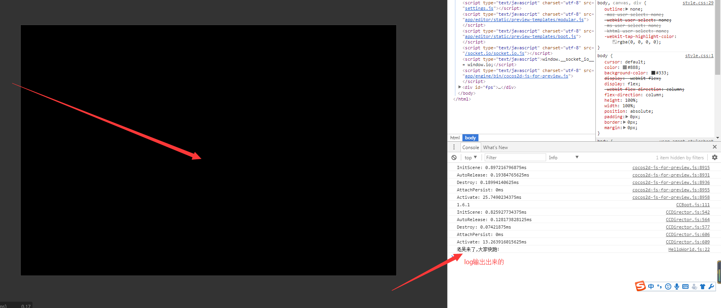The width and height of the screenshot is (721, 308).
Task: Select the "InitScene: 0.897216796875ms" log text
Action: [492, 168]
